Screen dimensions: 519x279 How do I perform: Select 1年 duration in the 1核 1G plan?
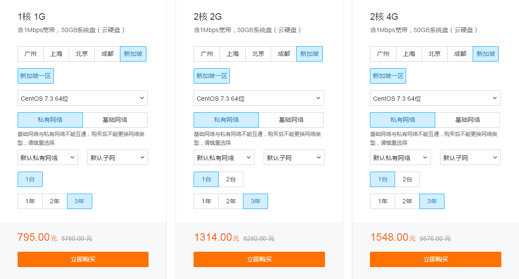pyautogui.click(x=30, y=201)
